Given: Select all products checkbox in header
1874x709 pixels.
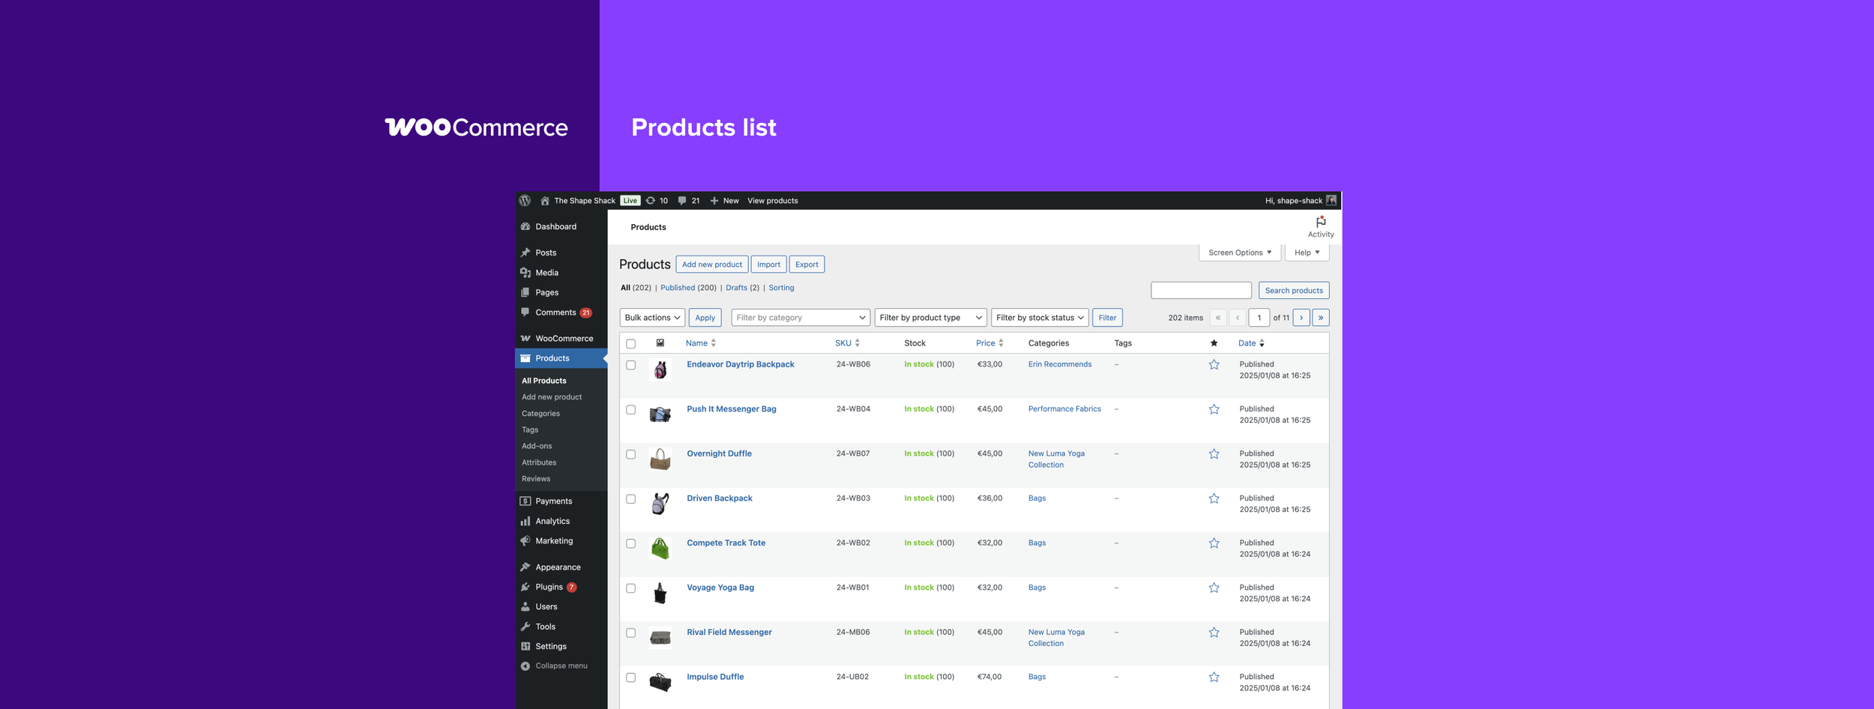Looking at the screenshot, I should (x=631, y=344).
